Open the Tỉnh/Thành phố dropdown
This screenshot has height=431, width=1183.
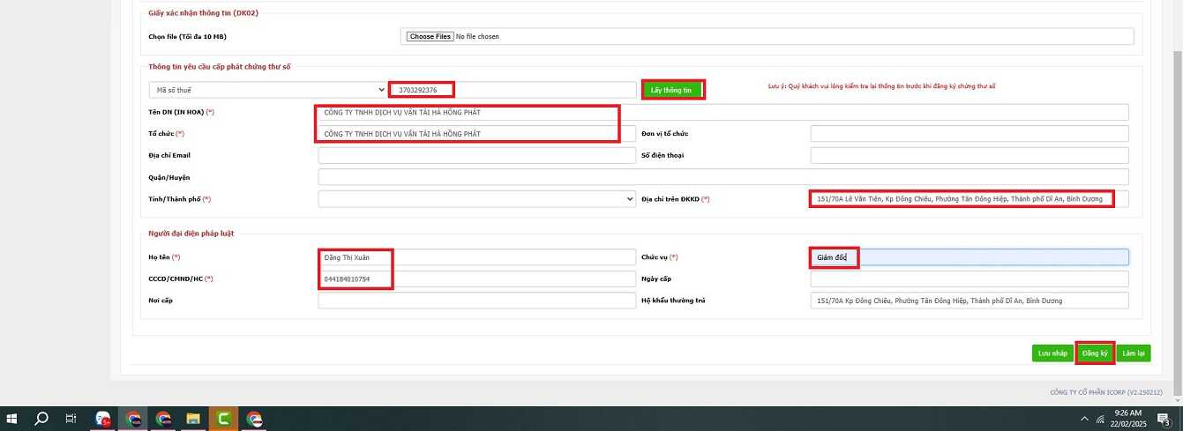coord(476,199)
